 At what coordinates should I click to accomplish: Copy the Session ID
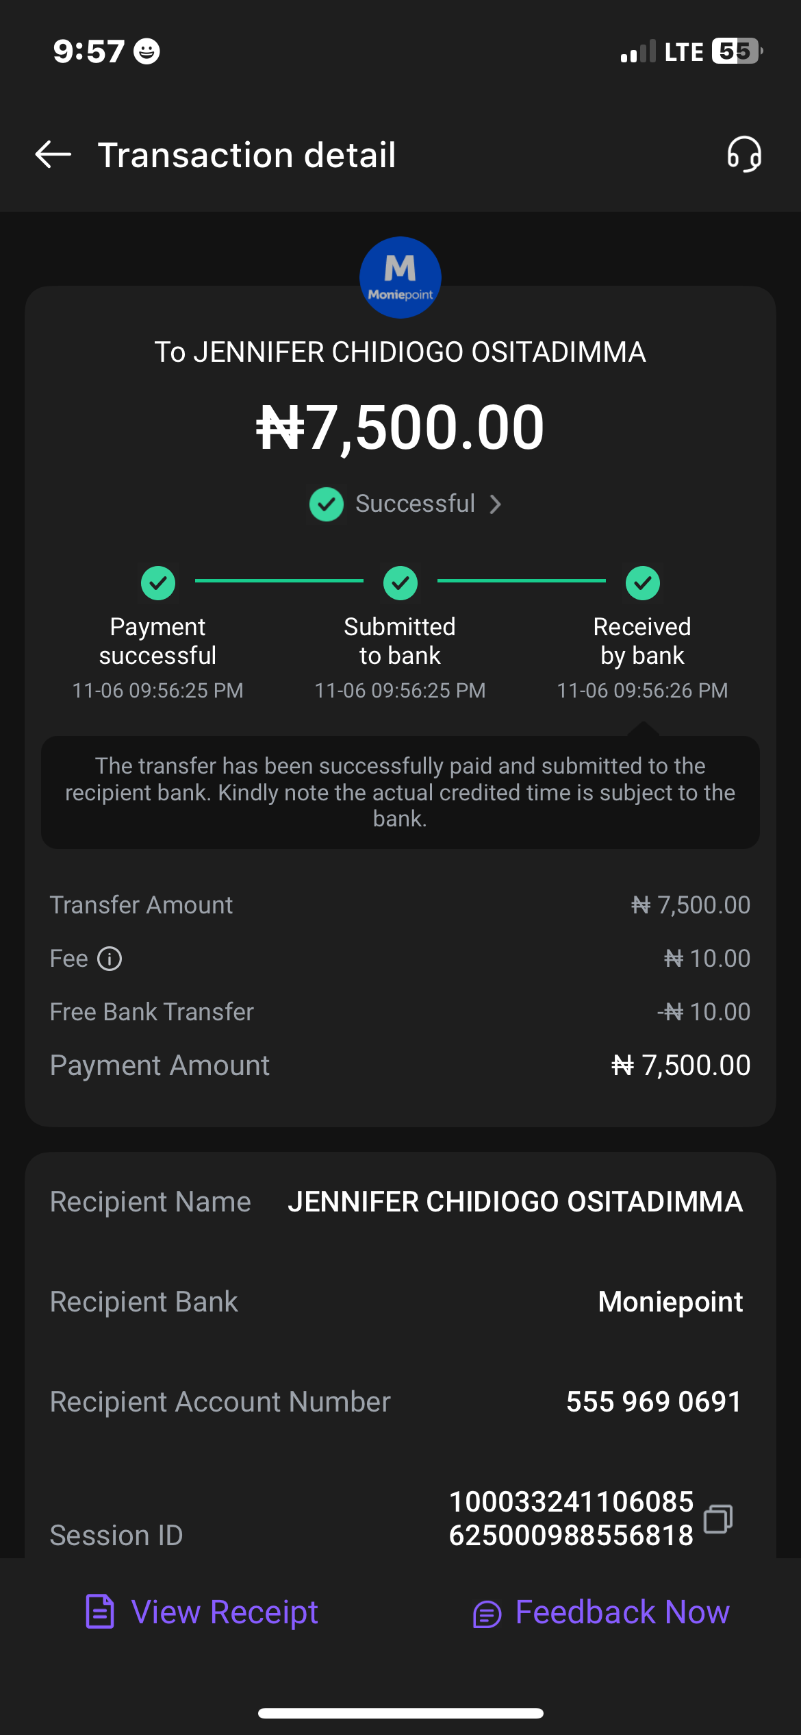[718, 1518]
